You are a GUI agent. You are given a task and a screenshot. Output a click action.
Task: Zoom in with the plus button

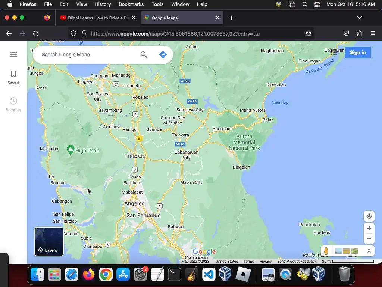369,228
